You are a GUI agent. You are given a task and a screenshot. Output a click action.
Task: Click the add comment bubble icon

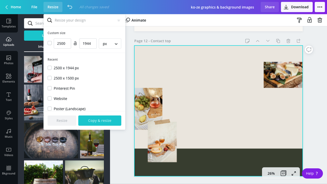309,50
